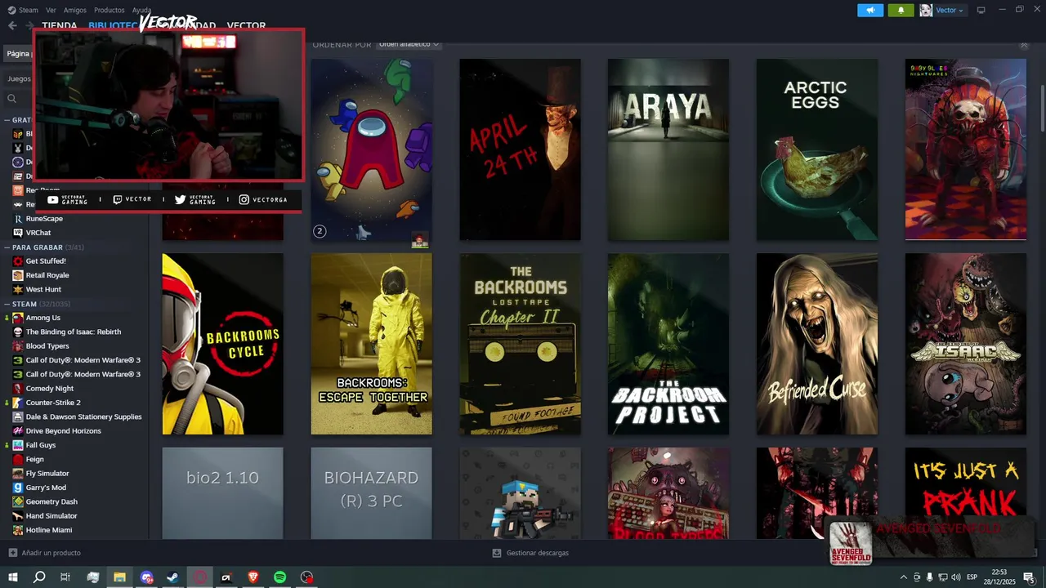Open the volume icon in system tray

tap(955, 577)
